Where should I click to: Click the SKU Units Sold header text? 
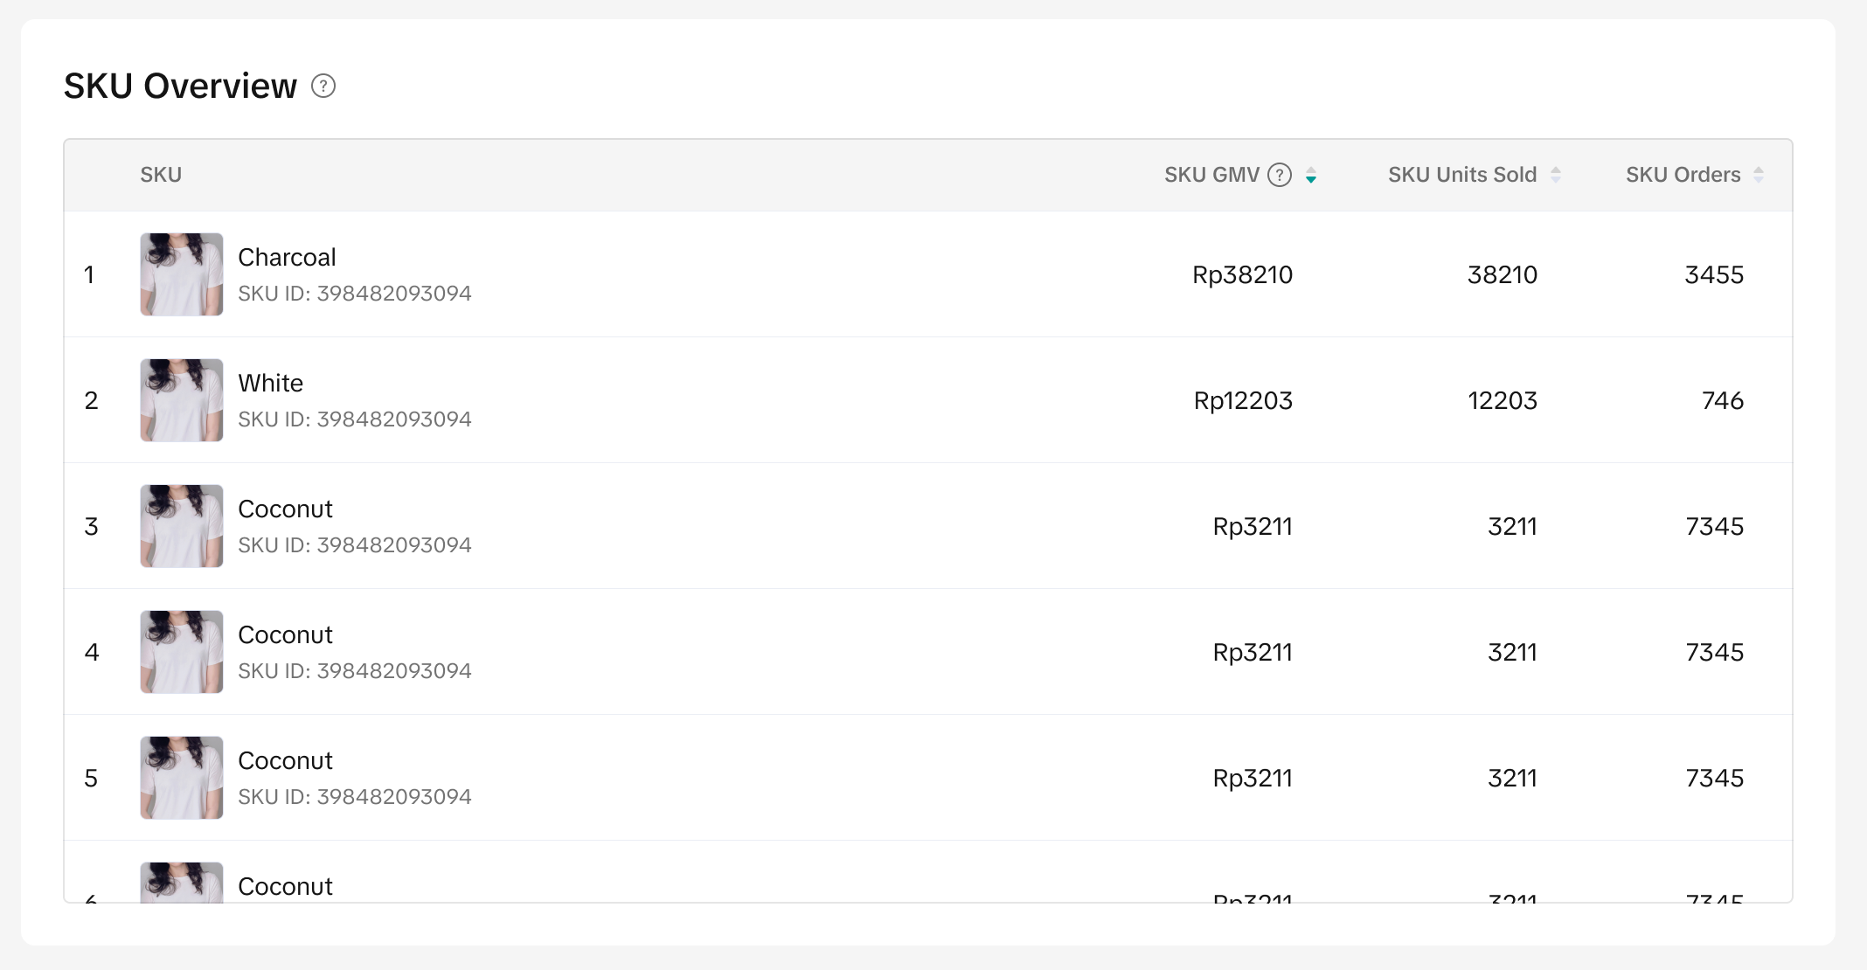(1461, 175)
